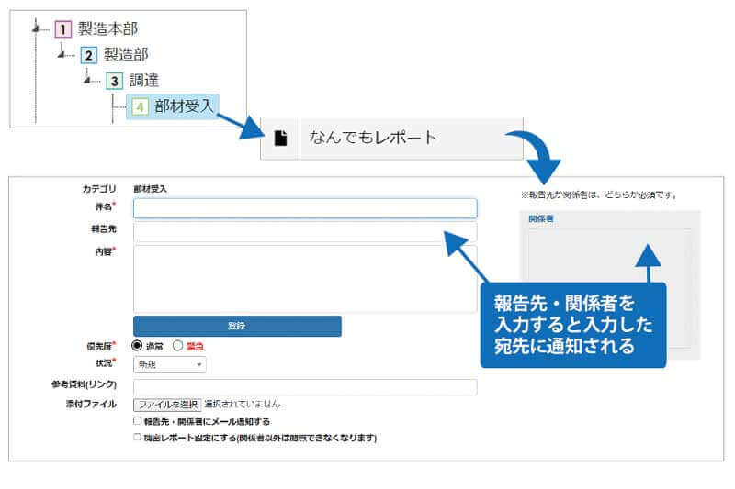
Task: Click the 関係者 label
Action: (541, 219)
